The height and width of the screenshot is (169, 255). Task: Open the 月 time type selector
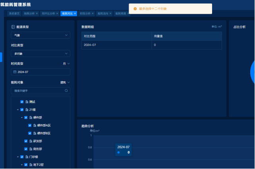[66, 63]
